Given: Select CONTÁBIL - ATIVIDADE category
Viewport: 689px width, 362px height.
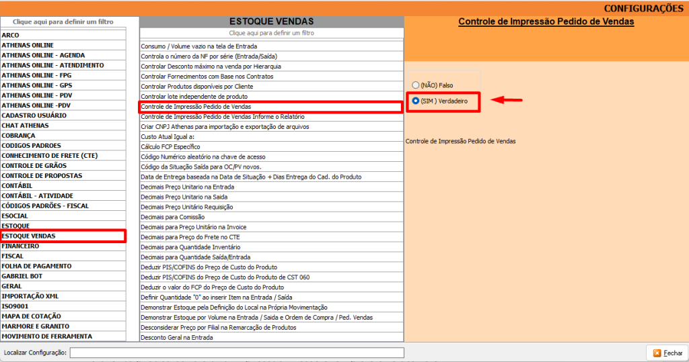Looking at the screenshot, I should point(63,195).
